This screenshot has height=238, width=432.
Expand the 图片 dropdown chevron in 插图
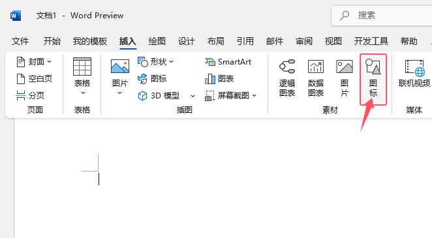(x=119, y=93)
